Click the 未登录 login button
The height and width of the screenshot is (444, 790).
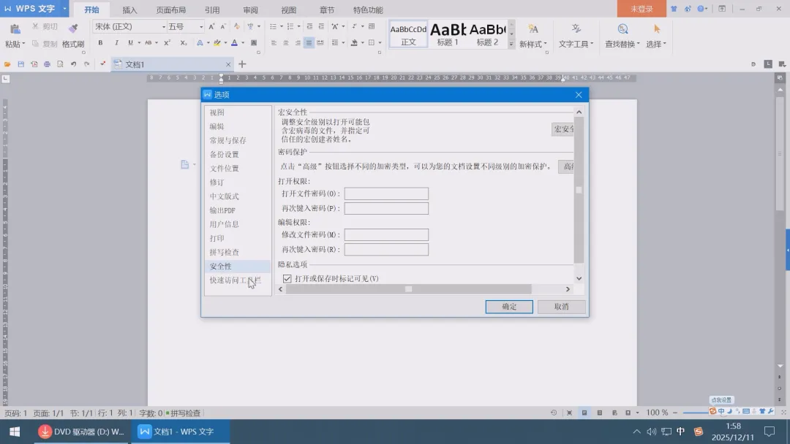tap(642, 9)
